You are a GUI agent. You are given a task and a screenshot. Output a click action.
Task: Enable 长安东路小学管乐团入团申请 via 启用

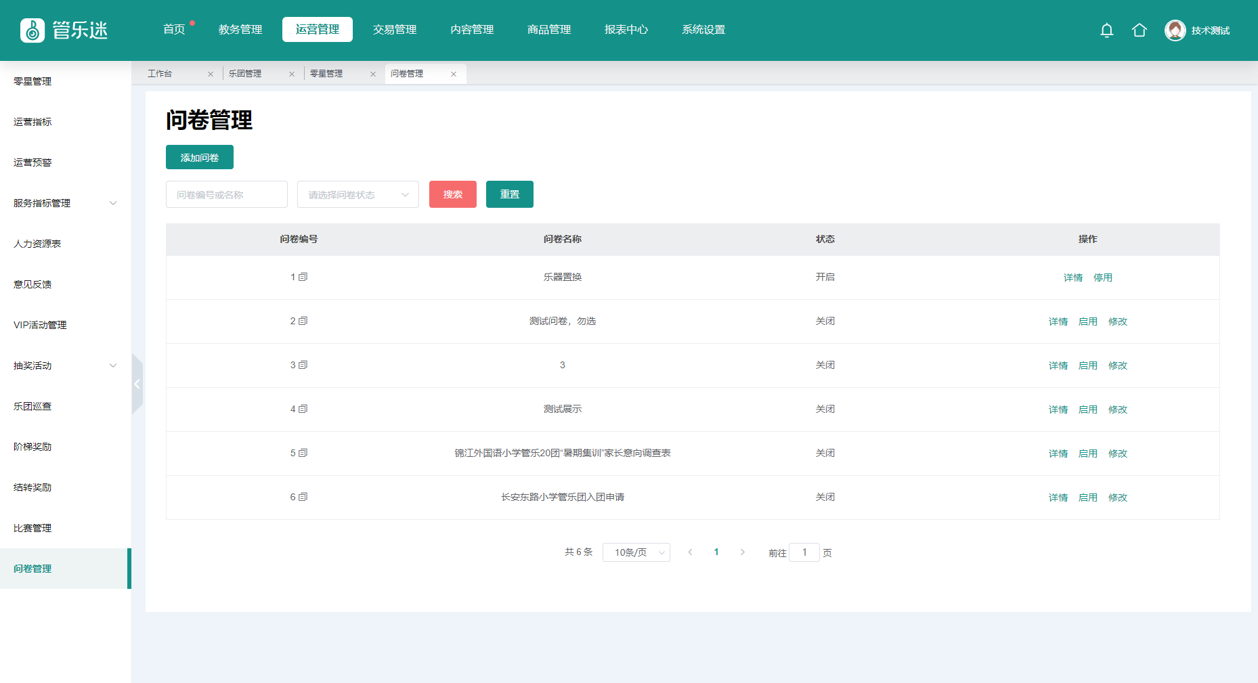[1087, 498]
